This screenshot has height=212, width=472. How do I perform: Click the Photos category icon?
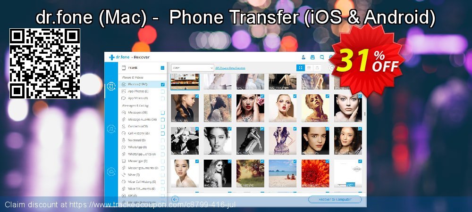pos(123,84)
